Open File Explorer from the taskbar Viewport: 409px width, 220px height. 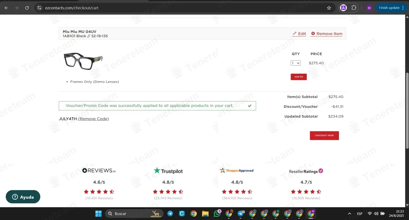click(x=205, y=213)
